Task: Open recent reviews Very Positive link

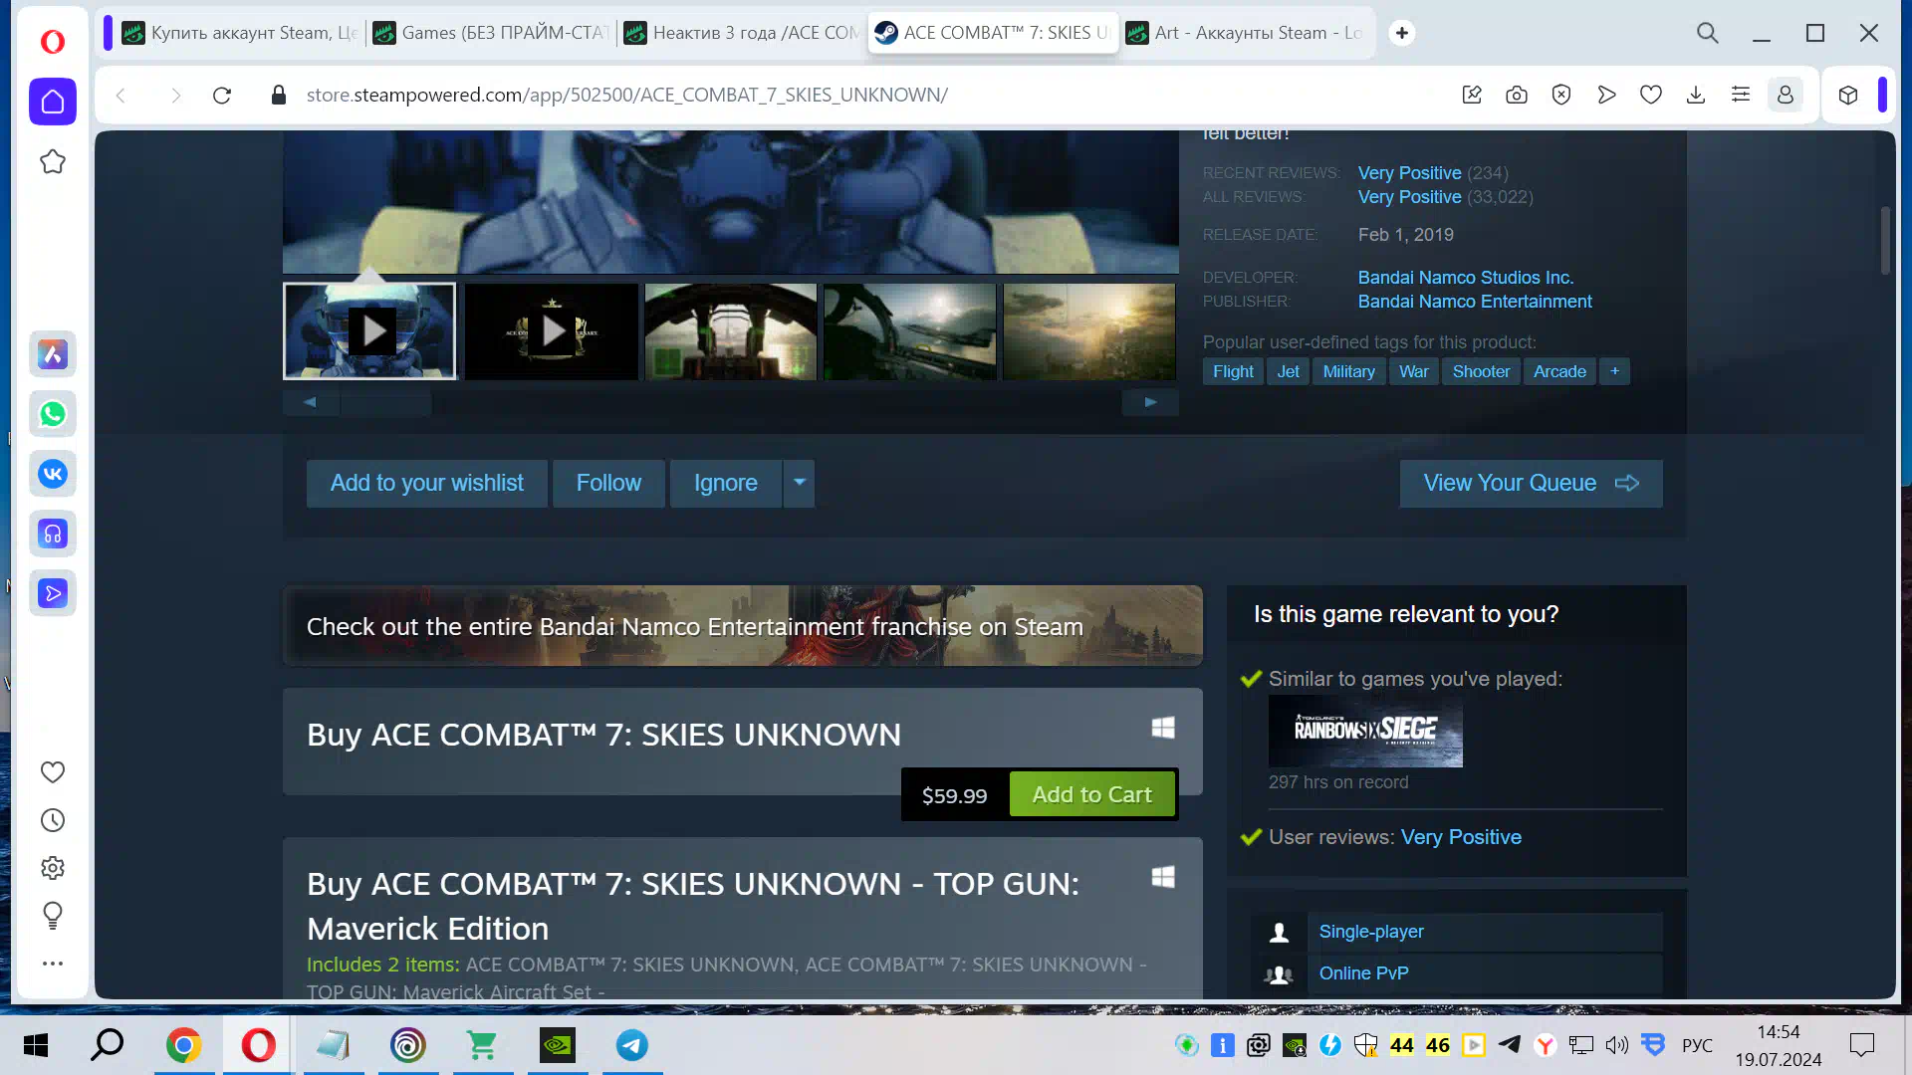Action: 1409,173
